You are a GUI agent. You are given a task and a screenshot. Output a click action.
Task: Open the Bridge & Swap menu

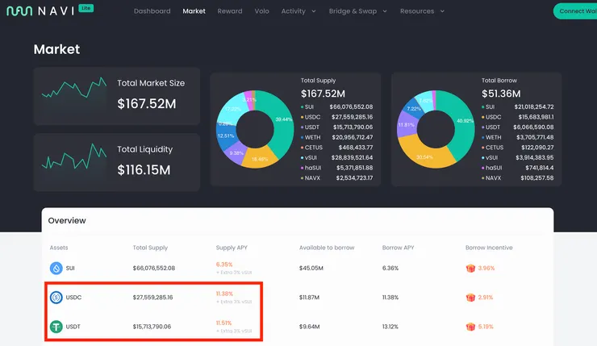click(x=353, y=11)
